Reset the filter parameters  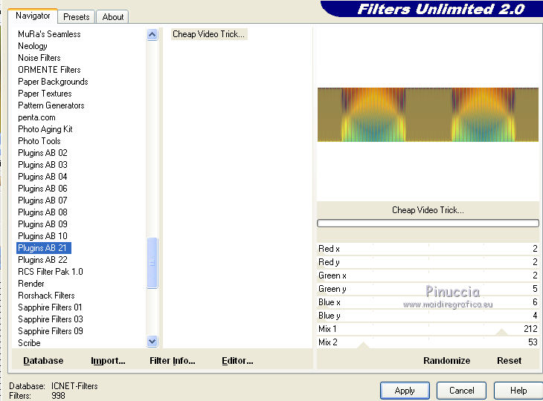509,361
